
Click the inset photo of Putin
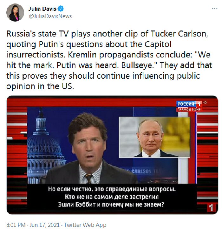coord(154,137)
